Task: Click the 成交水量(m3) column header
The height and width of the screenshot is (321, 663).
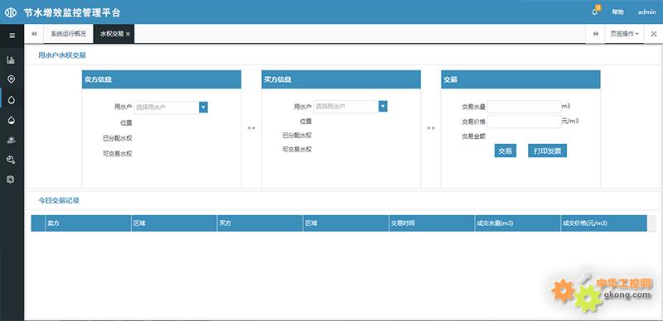Action: 517,223
